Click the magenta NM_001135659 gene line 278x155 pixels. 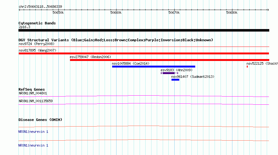tap(144, 104)
